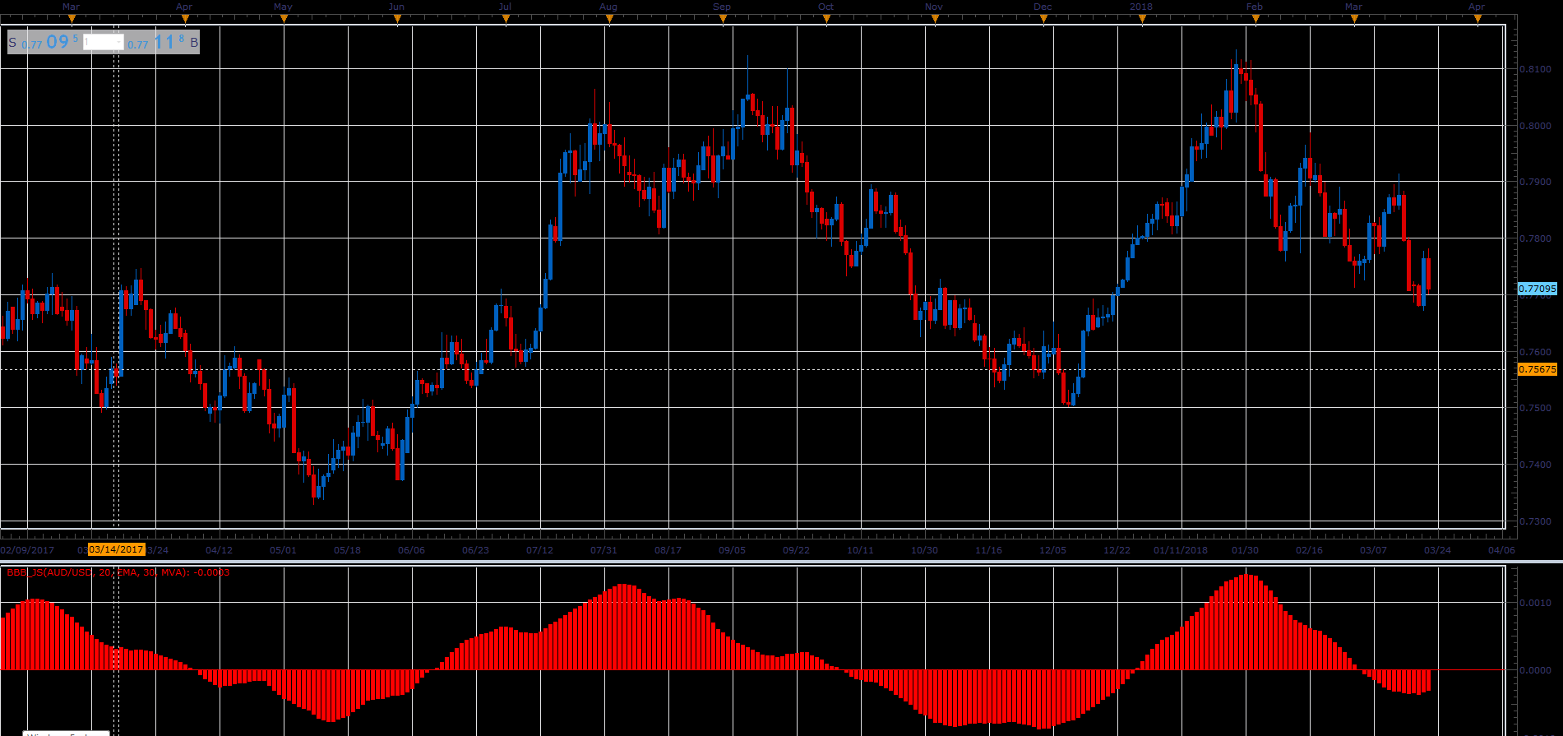Click the 01/11/2018 date on the time axis
Screen dimensions: 1563x736
pyautogui.click(x=1181, y=550)
